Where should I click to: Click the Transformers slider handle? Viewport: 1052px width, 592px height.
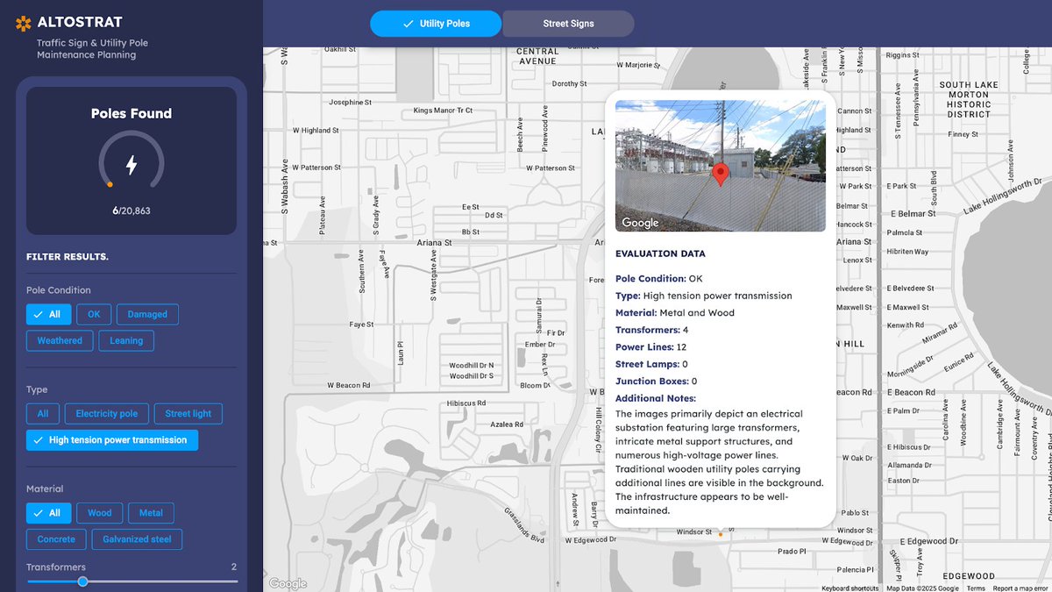pos(82,581)
